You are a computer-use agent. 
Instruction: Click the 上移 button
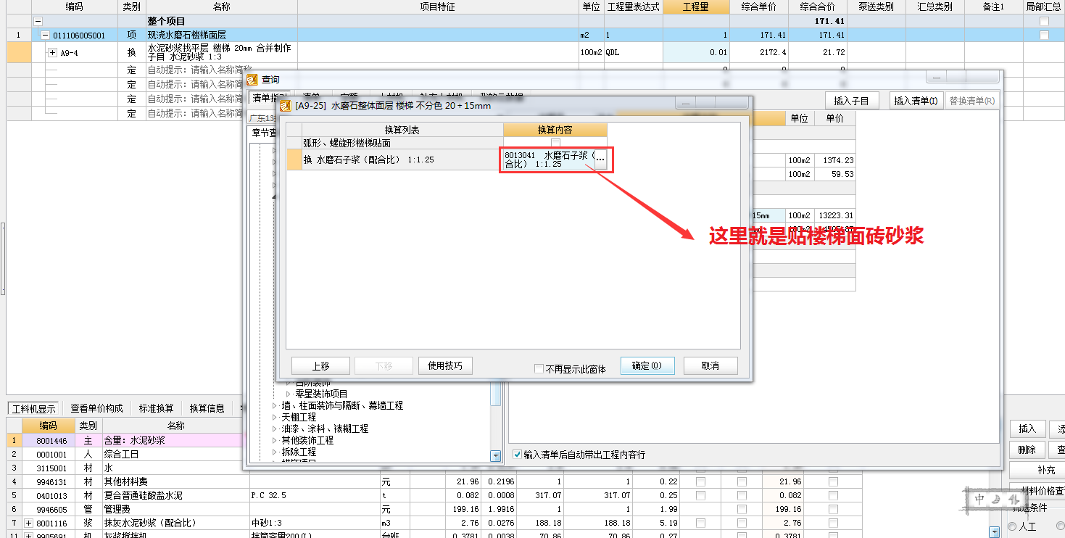coord(320,365)
